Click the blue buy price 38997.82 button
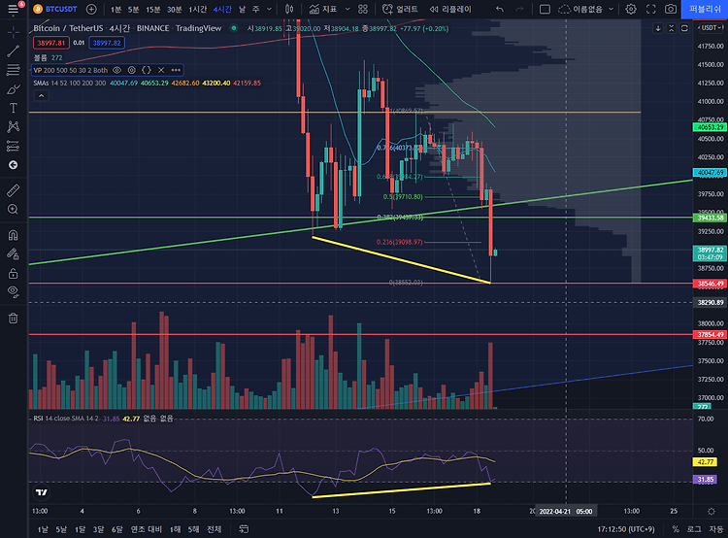The image size is (728, 538). pos(107,43)
